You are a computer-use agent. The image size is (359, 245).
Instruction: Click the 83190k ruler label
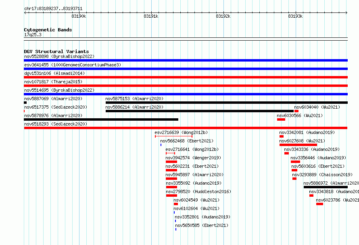click(79, 16)
